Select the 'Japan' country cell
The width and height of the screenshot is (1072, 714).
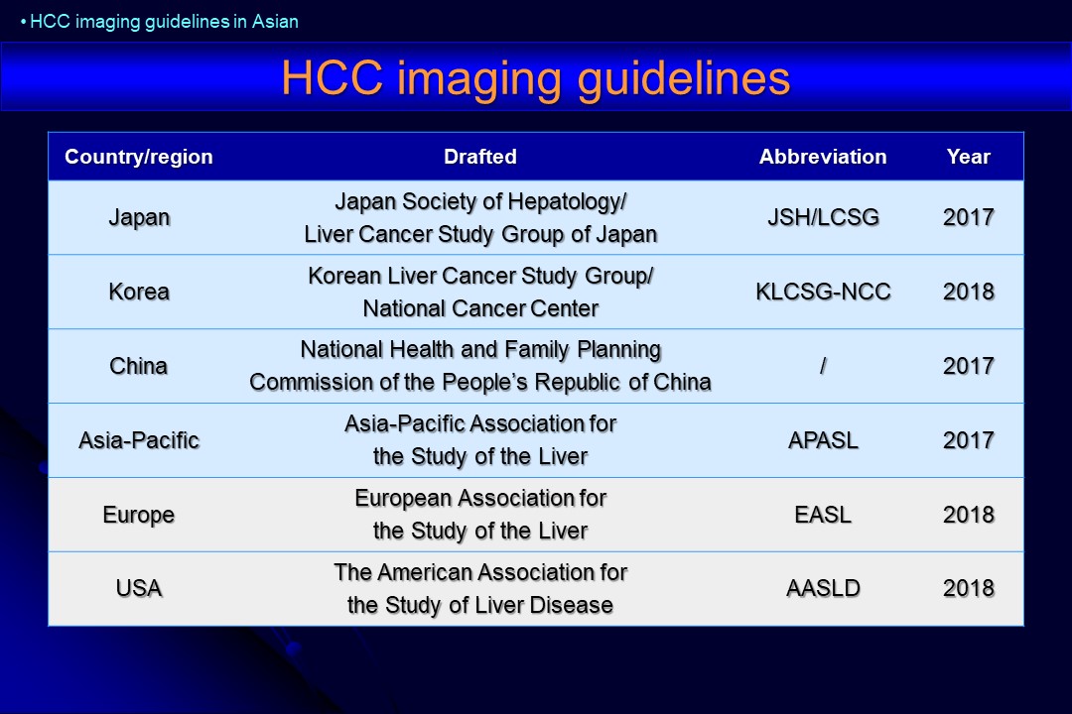[139, 218]
